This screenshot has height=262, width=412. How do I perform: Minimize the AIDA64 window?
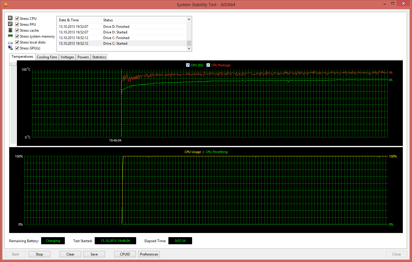384,4
